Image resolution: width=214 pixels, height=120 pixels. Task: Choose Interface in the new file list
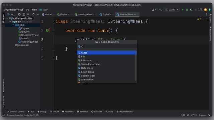tap(107, 60)
